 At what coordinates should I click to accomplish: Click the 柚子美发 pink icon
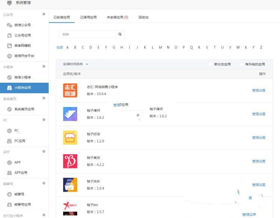click(70, 161)
